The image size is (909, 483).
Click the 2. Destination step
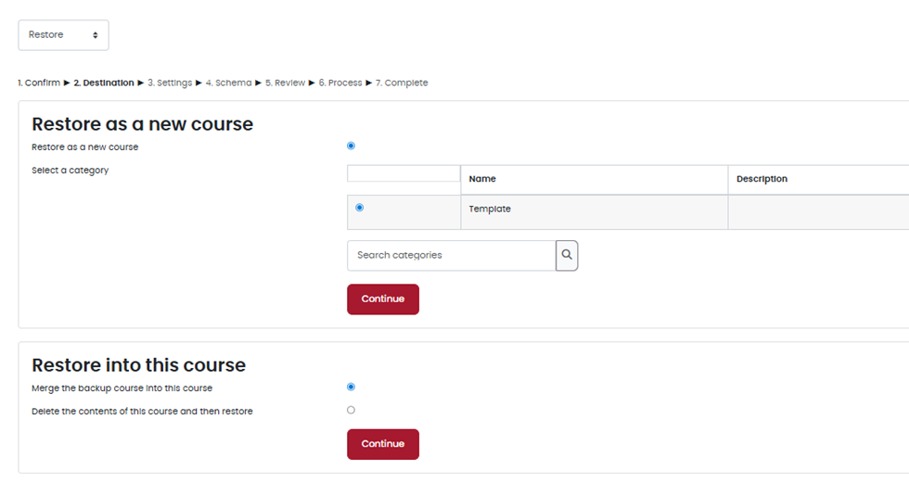[104, 83]
